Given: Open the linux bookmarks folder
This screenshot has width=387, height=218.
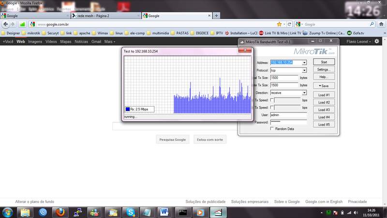Looking at the screenshot, I should pos(116,33).
